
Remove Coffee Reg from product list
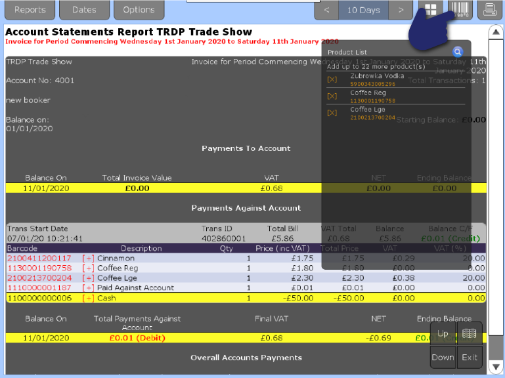click(x=332, y=96)
